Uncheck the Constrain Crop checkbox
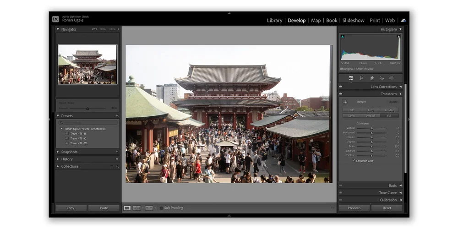 tap(354, 161)
